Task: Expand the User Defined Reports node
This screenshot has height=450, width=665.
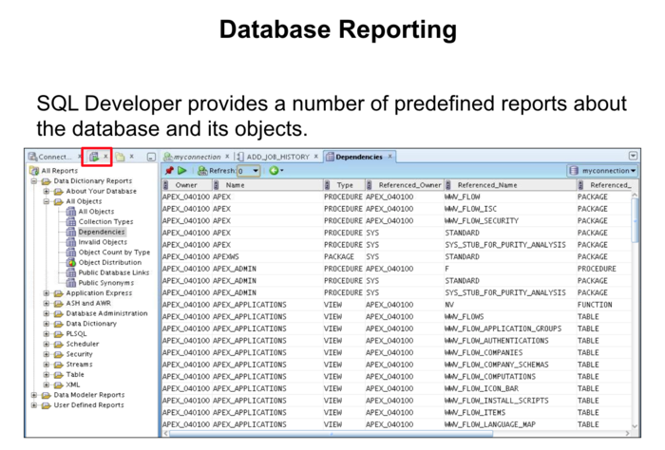Action: click(34, 404)
